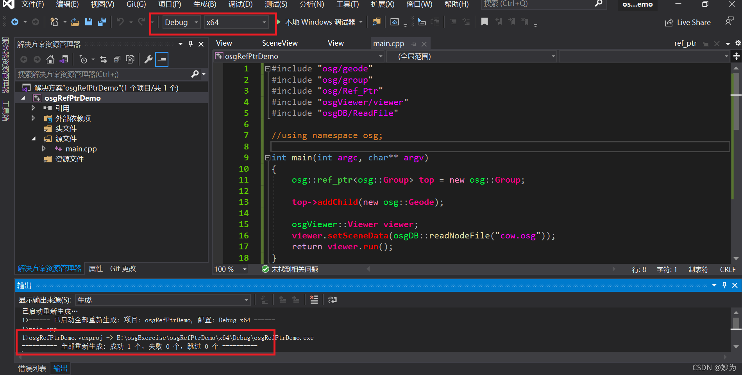Open properties with the wrench icon
Screen dimensions: 742x375
148,59
